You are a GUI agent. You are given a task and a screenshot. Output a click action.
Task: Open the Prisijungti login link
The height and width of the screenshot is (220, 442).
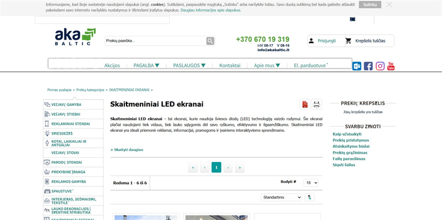(x=327, y=41)
